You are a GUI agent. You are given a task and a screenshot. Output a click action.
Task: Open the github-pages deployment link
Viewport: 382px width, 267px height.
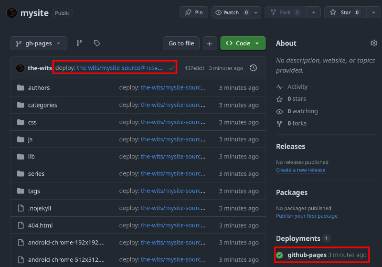(307, 255)
